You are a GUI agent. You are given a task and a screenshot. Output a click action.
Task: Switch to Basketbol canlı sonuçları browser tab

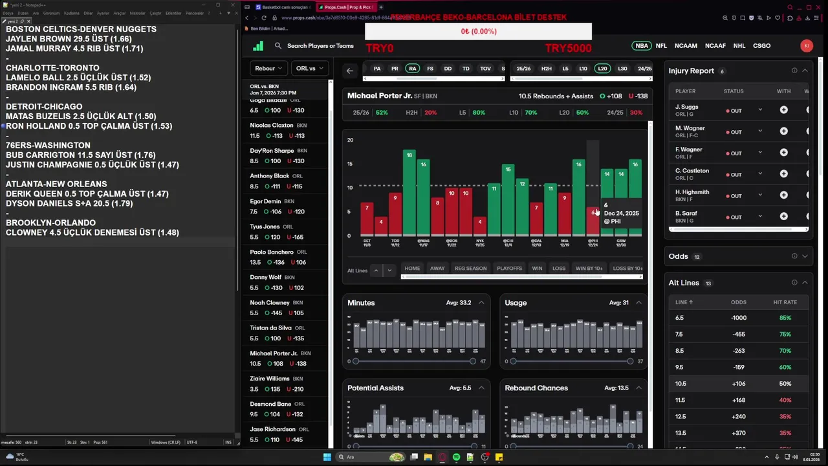click(x=282, y=7)
